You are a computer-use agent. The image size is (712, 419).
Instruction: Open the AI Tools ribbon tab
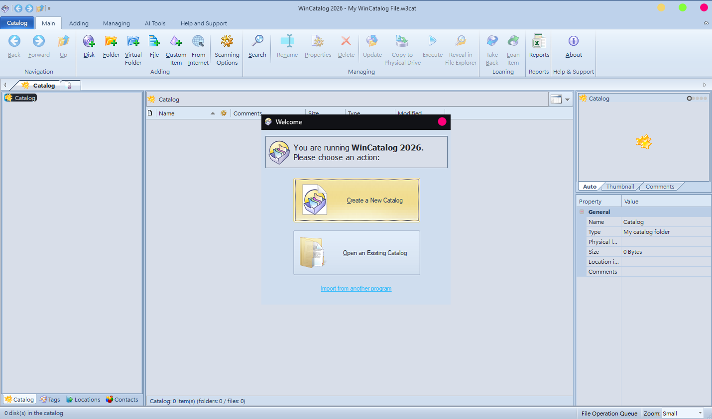click(155, 23)
